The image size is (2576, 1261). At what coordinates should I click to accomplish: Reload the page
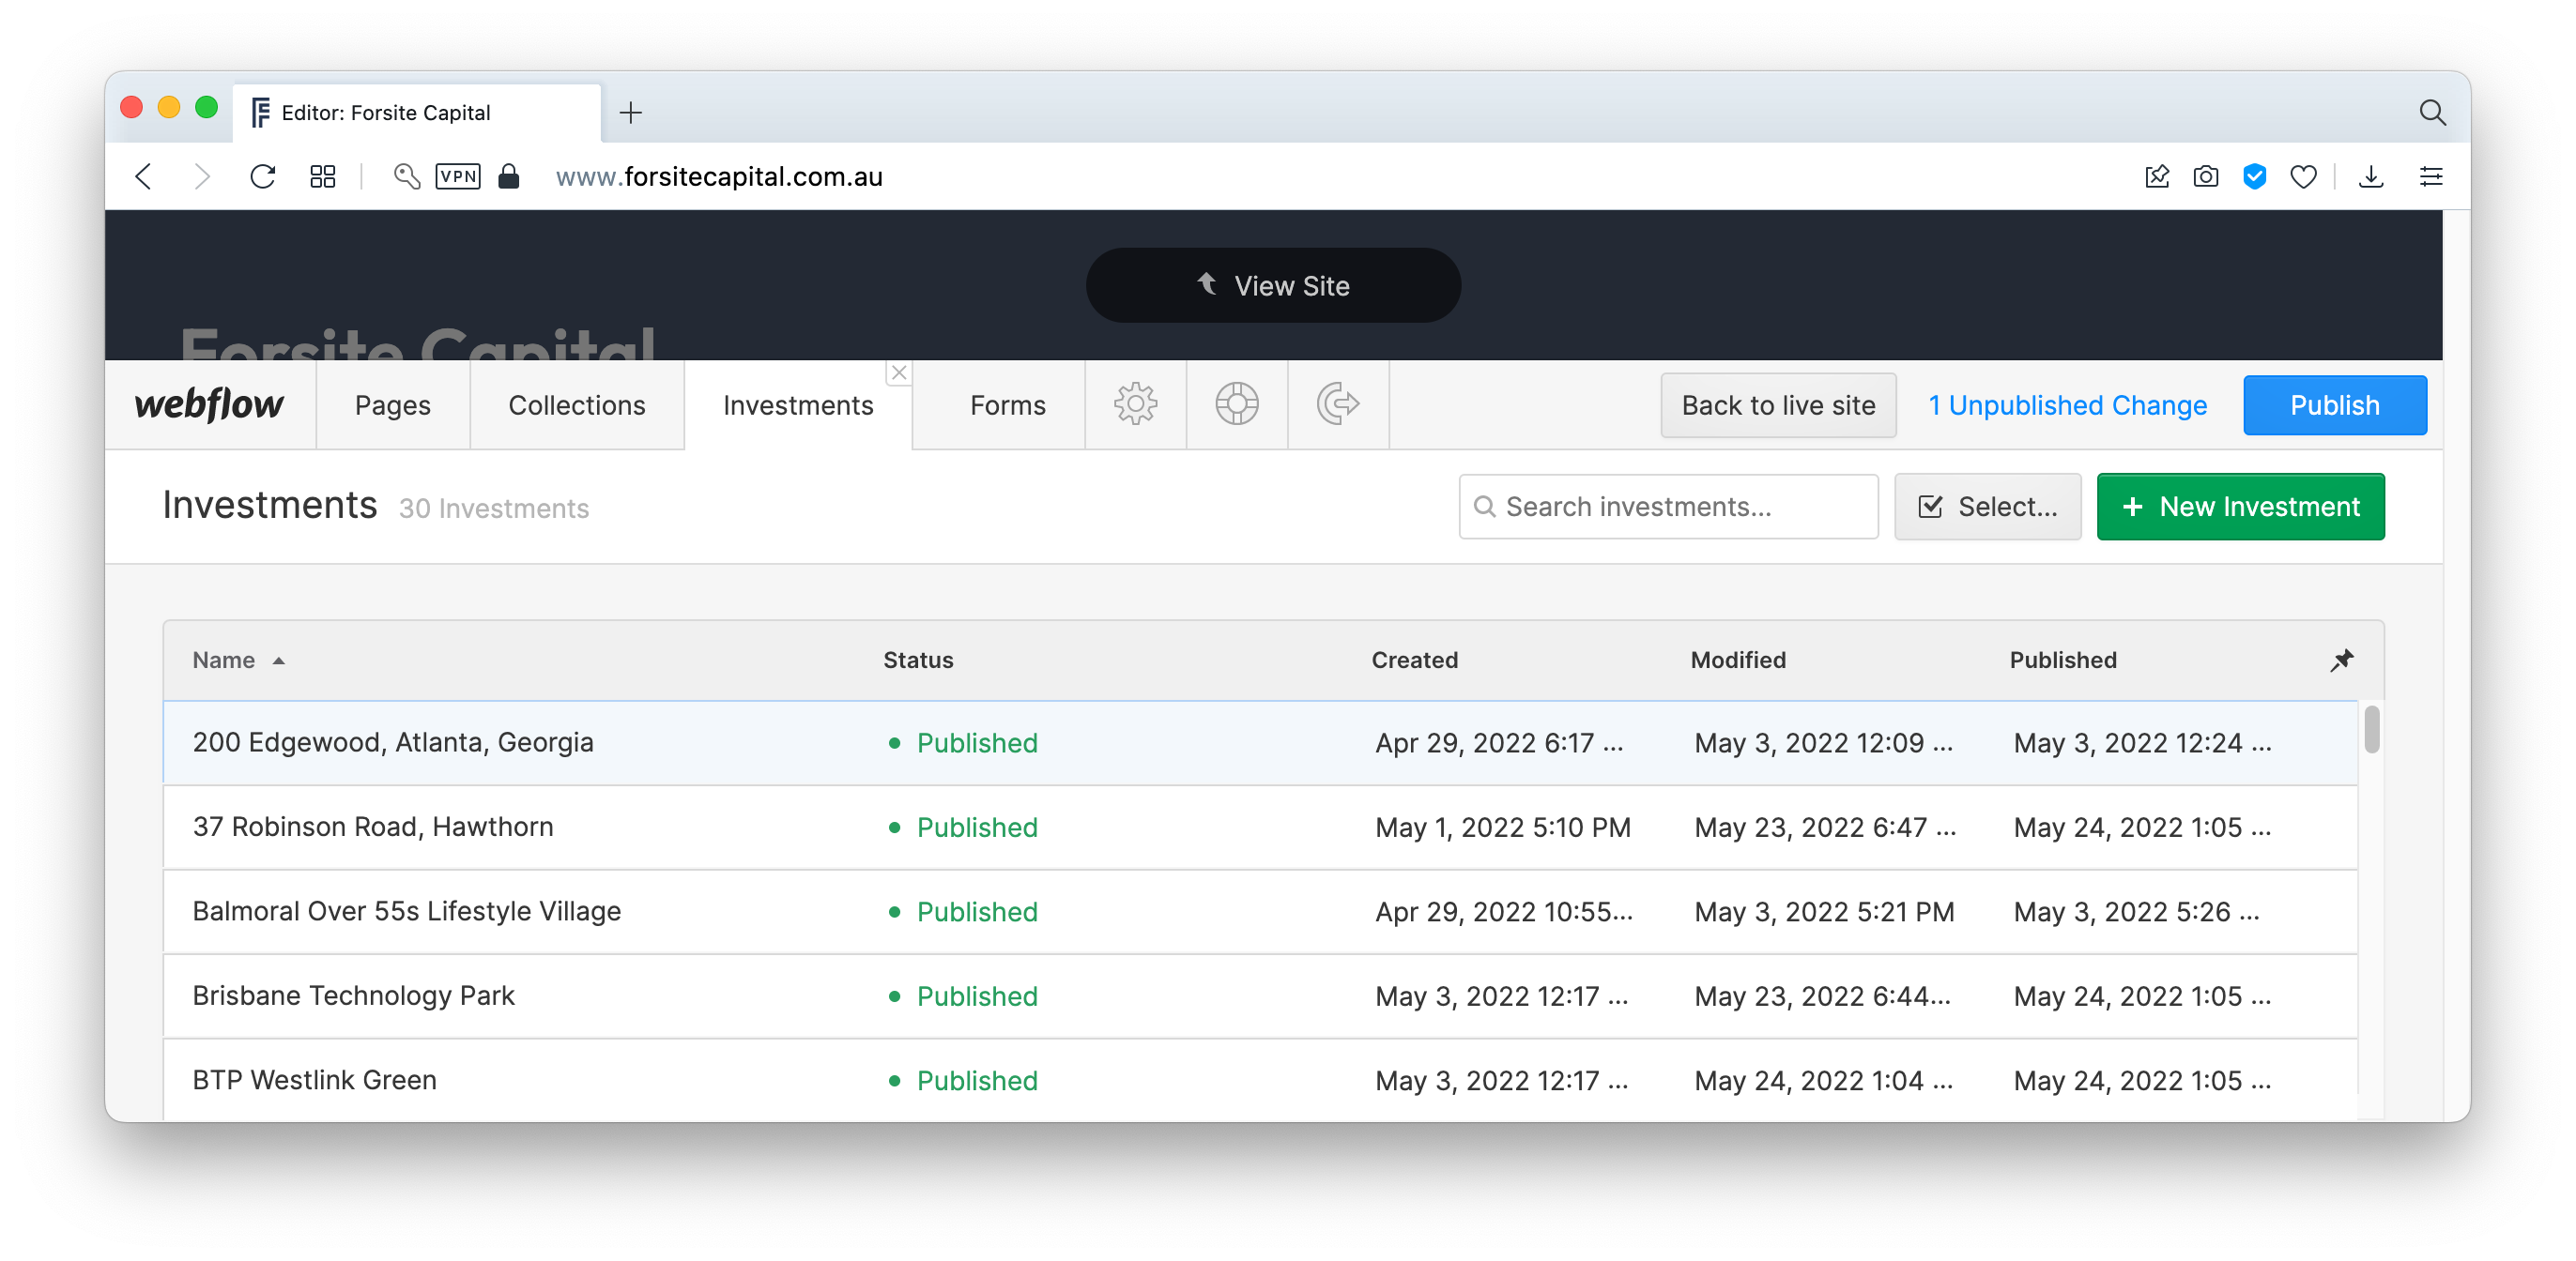[x=262, y=177]
